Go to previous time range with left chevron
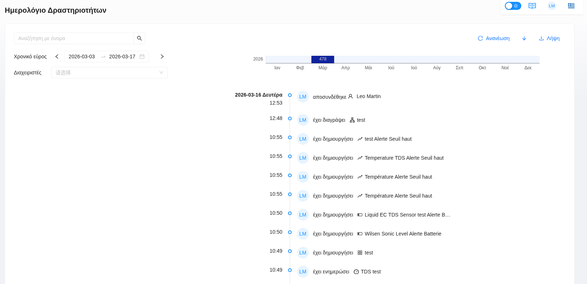 [57, 57]
